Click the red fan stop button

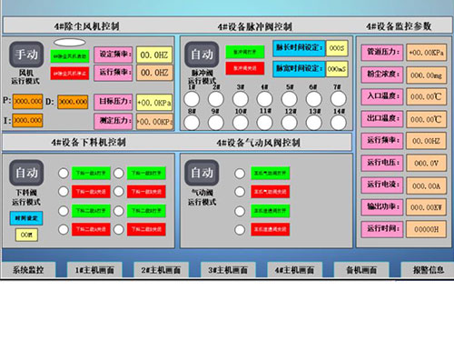click(x=70, y=74)
